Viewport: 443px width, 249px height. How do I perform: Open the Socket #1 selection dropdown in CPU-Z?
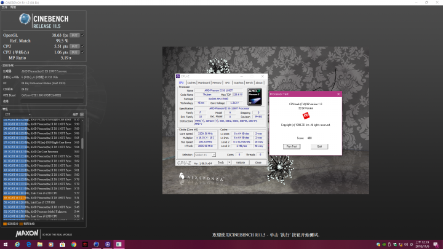tap(205, 155)
